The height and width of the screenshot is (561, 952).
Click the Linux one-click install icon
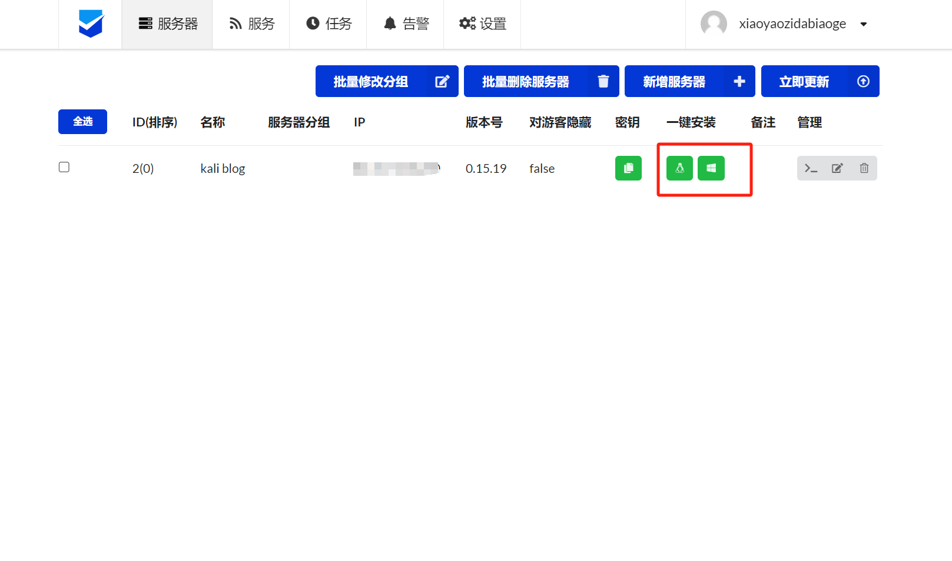(679, 168)
